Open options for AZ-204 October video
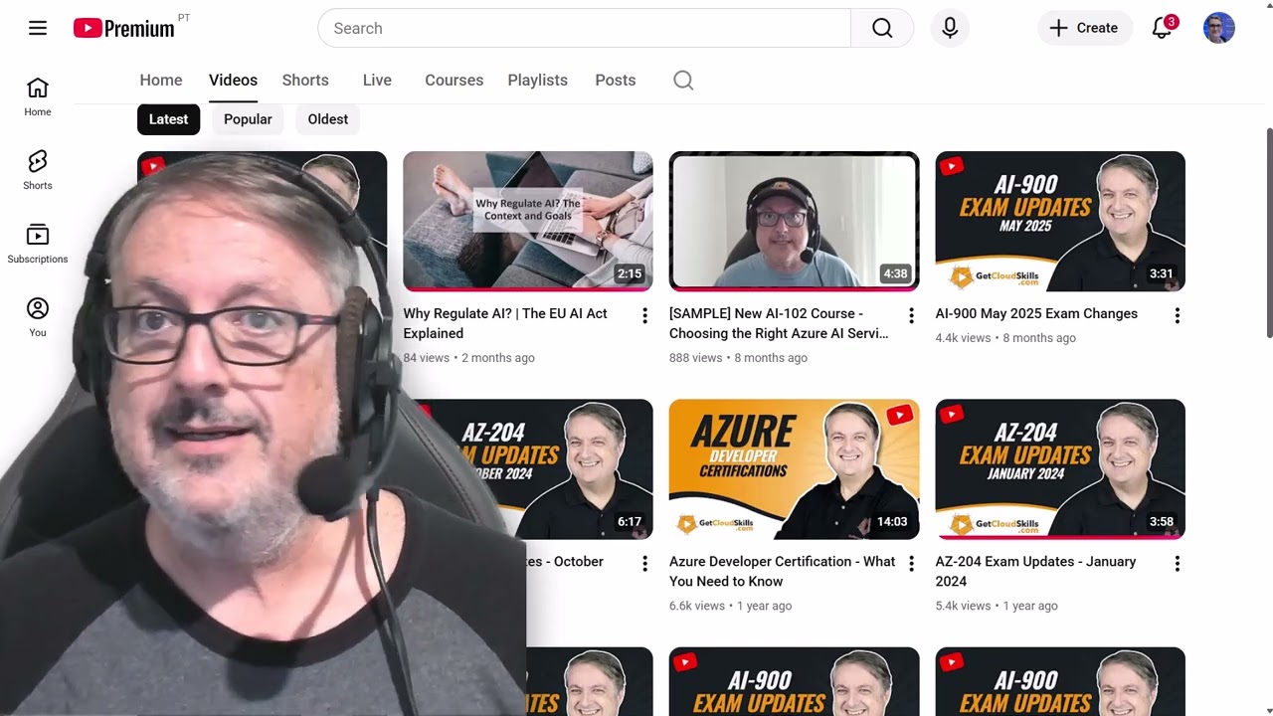Screen dimensions: 1273x716 tap(644, 564)
